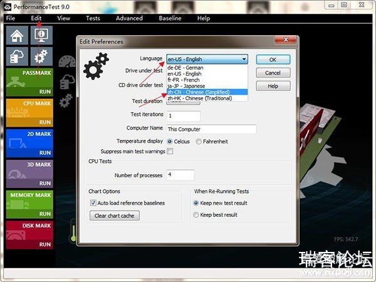The width and height of the screenshot is (376, 282).
Task: Confirm preferences with OK button
Action: pos(273,60)
